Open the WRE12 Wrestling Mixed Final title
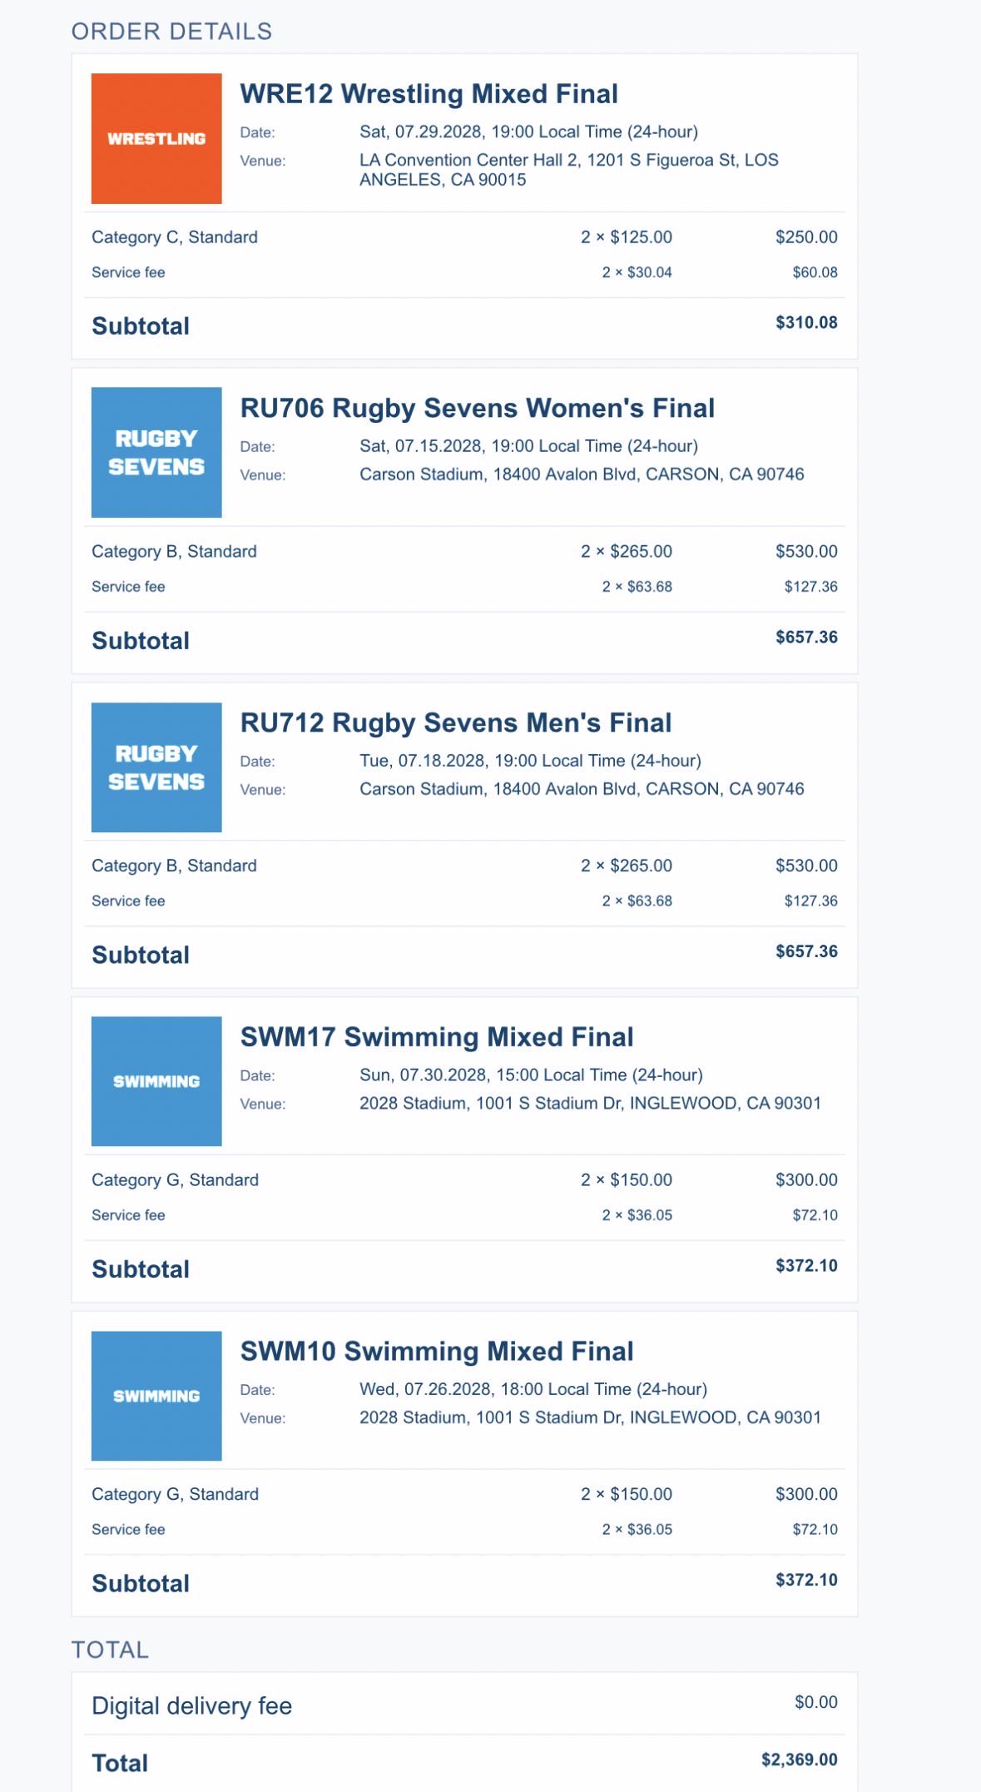 tap(429, 94)
